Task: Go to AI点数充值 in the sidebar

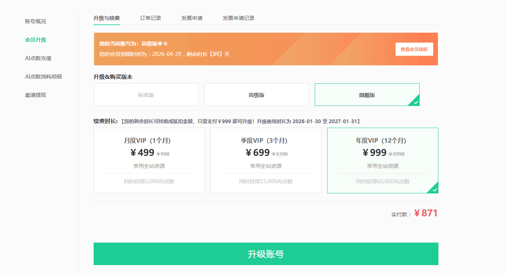Action: tap(38, 58)
